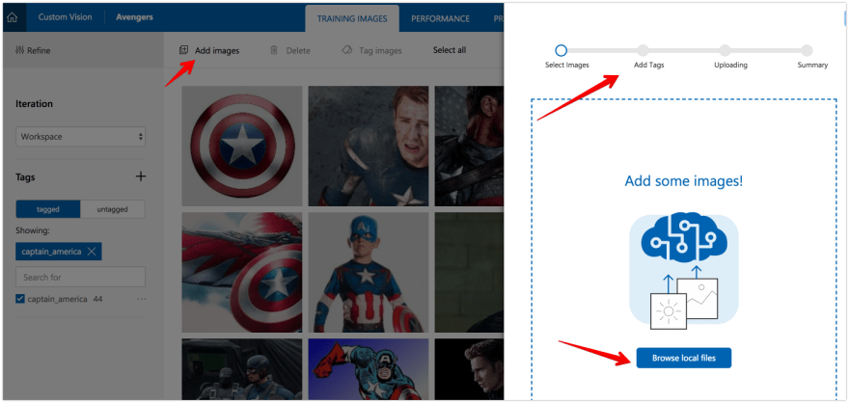
Task: Open the Performance tab
Action: pos(440,18)
